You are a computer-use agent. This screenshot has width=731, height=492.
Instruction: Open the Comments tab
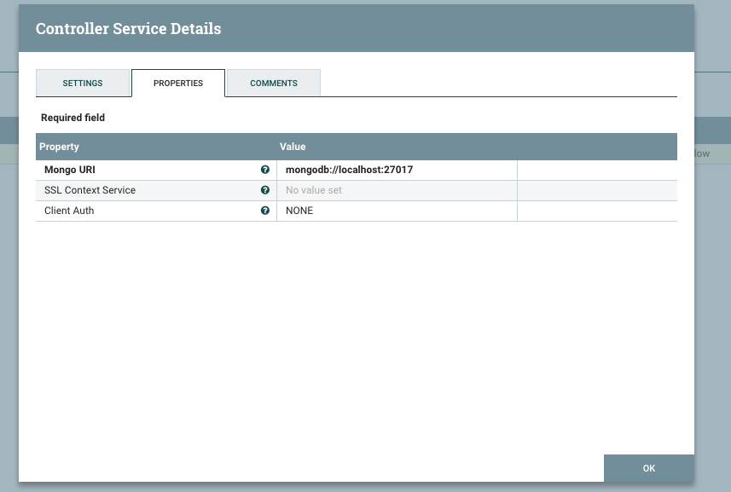[274, 84]
